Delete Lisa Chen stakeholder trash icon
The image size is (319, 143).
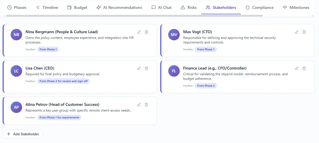tap(146, 68)
